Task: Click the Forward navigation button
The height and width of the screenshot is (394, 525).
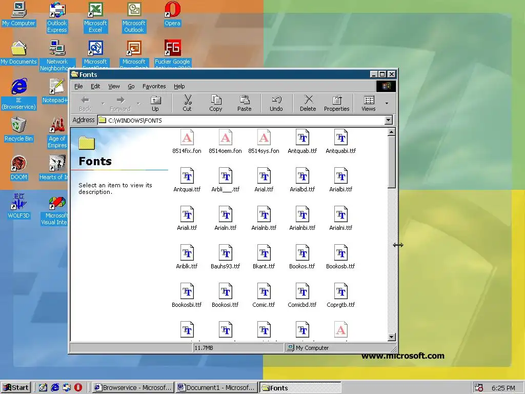Action: coord(120,103)
